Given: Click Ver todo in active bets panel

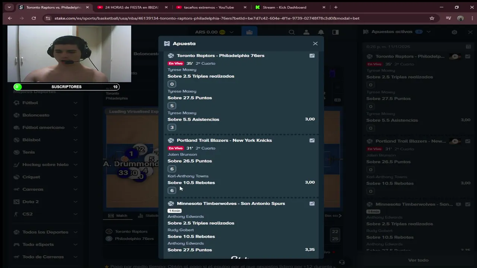Looking at the screenshot, I should 418,260.
